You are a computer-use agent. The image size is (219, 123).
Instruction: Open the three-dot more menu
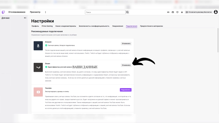(46, 12)
